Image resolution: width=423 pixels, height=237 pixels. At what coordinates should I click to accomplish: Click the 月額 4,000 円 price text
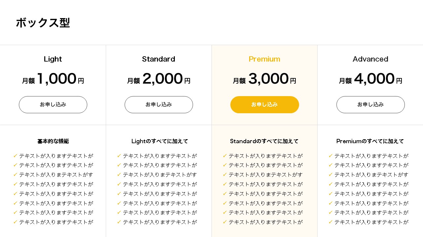tap(370, 79)
